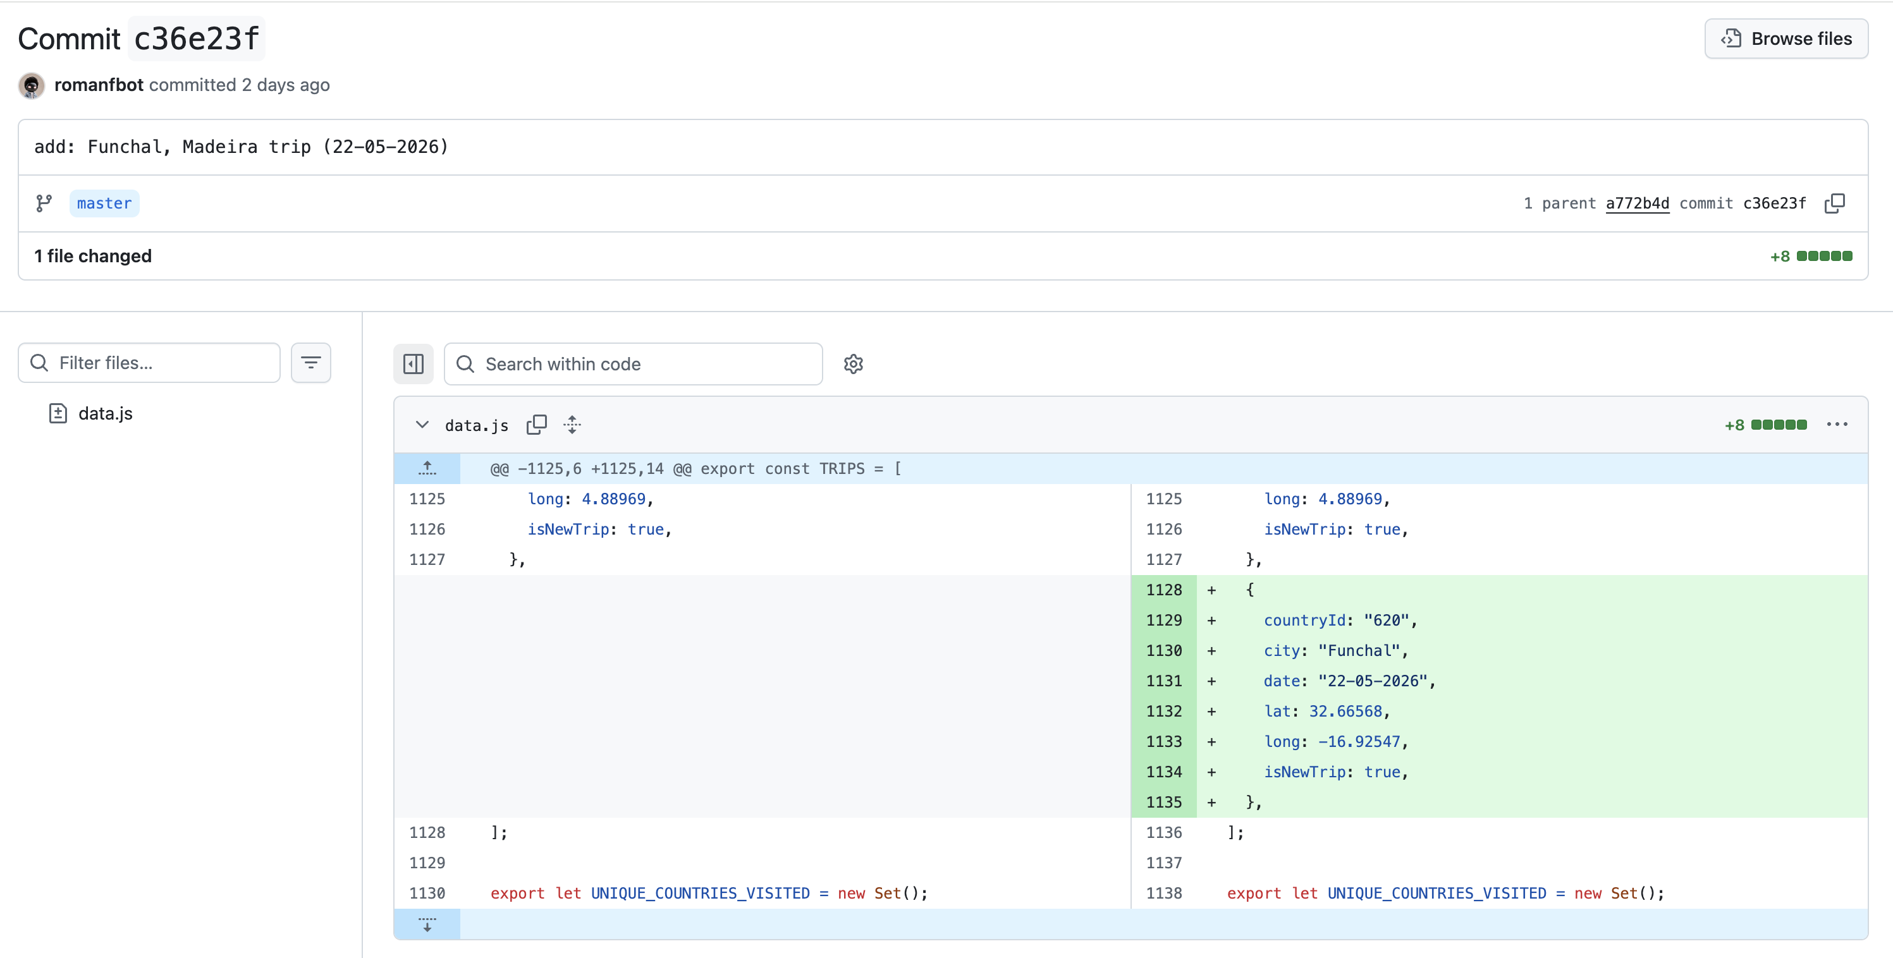
Task: Click right-side line number 1138
Action: tap(1164, 894)
